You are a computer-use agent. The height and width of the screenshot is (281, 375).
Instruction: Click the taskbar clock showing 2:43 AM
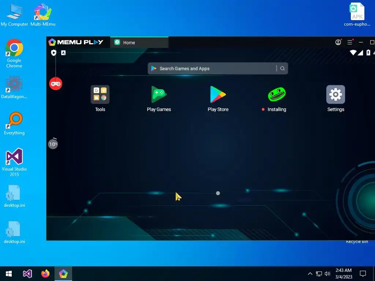pos(344,274)
